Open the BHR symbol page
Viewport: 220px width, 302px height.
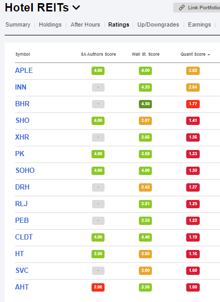[22, 104]
